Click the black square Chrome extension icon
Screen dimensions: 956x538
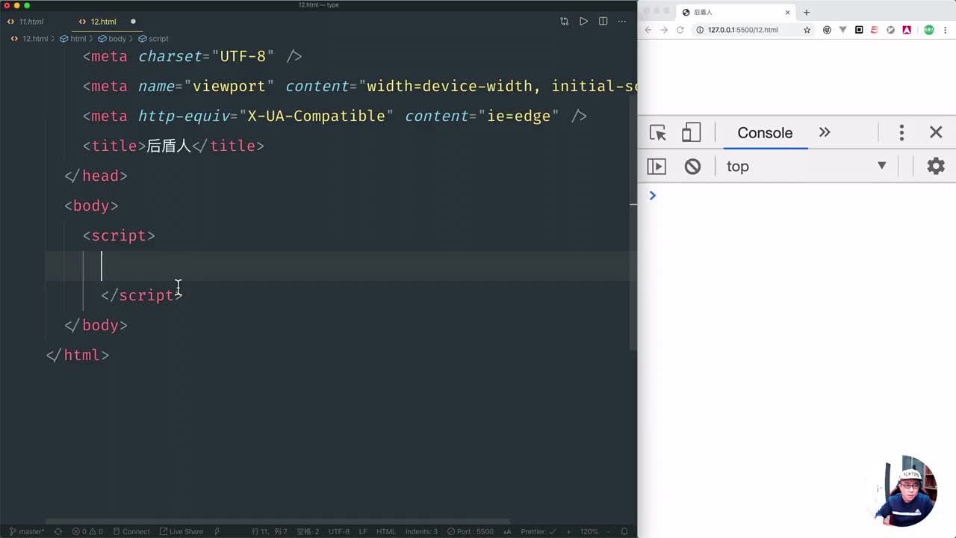[x=859, y=30]
